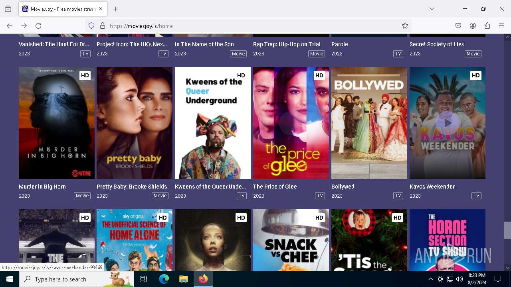The width and height of the screenshot is (511, 287).
Task: Open The Horne Section TV Show poster
Action: tap(448, 240)
